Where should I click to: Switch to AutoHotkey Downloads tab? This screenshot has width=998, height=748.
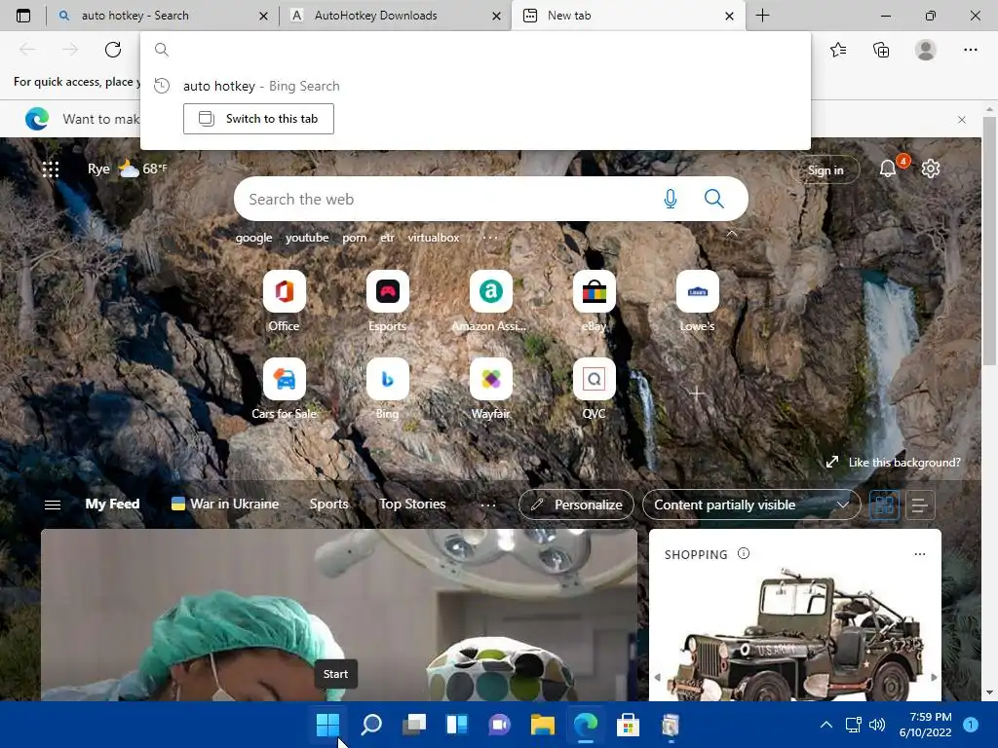395,16
